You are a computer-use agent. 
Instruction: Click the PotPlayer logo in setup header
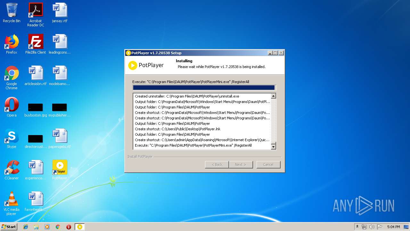(x=146, y=65)
